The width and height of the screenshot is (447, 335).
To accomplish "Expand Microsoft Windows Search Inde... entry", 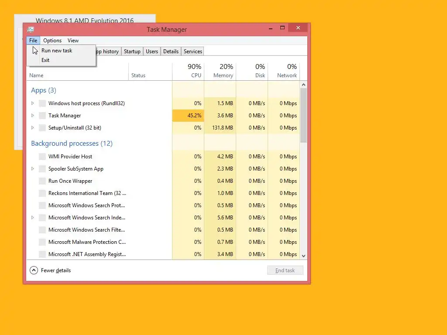I will (32, 218).
